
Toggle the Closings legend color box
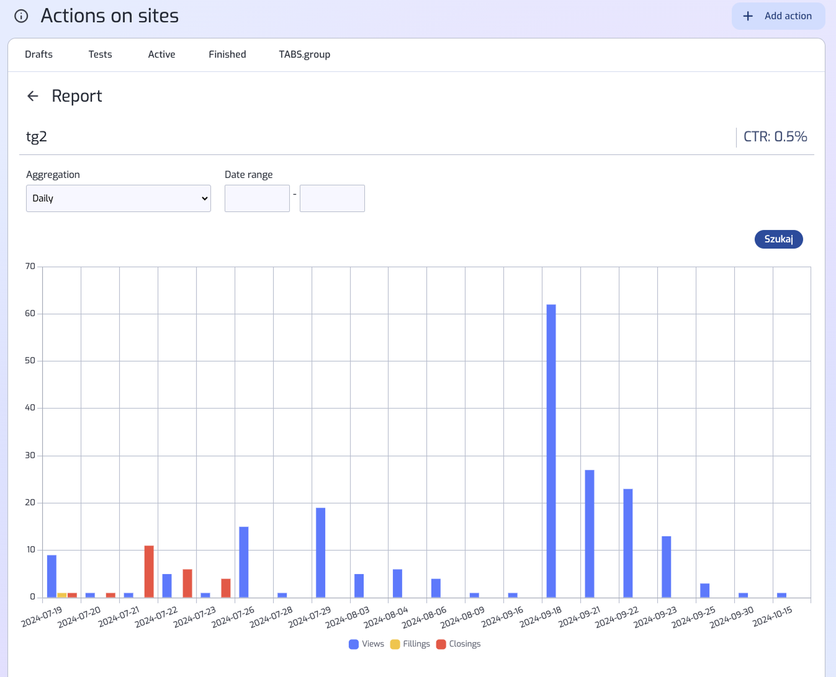[x=441, y=644]
